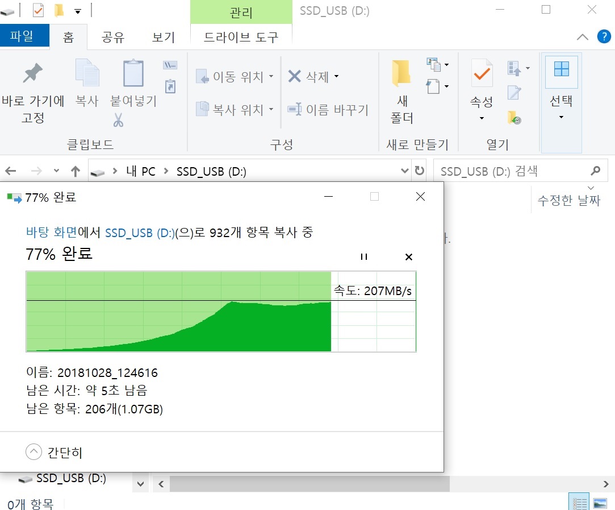Expand the Delete (삭제) dropdown arrow
615x510 pixels.
coord(336,77)
